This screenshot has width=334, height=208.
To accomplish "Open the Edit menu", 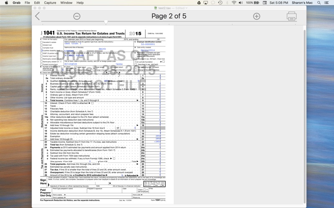I will point(37,2).
